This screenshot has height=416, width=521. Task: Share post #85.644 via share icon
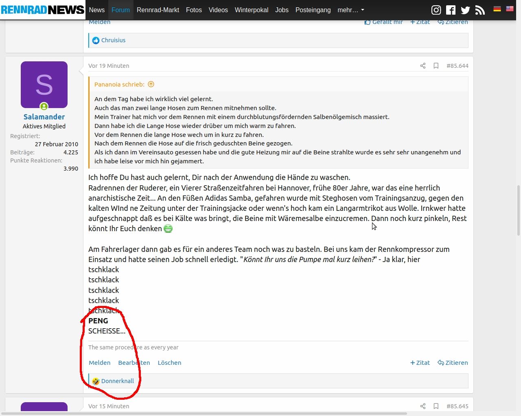[x=423, y=66]
